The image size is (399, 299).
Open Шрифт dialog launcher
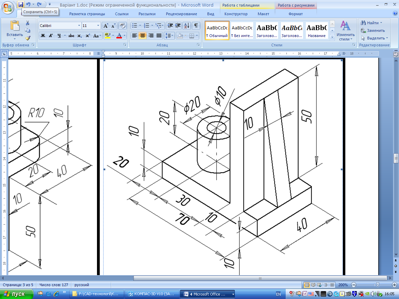tap(125, 45)
